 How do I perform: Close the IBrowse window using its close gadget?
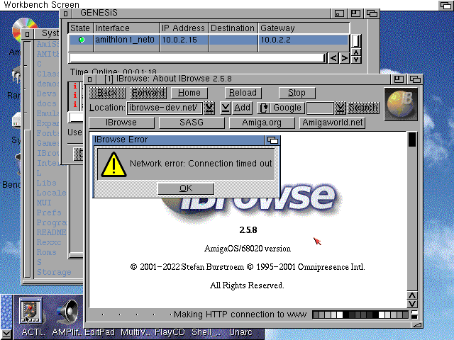[90, 79]
